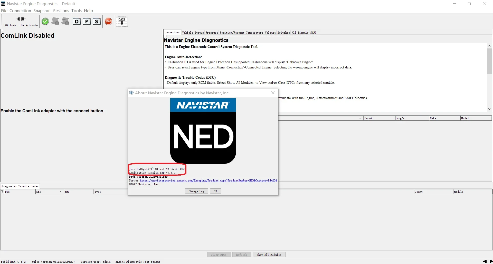Sort by the Model column header
Viewport: 493px width, 264px height.
[476, 118]
